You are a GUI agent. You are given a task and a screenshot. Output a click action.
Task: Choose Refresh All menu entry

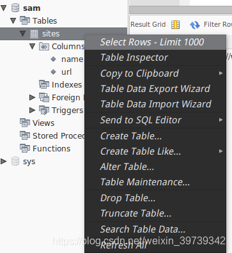pos(155,245)
